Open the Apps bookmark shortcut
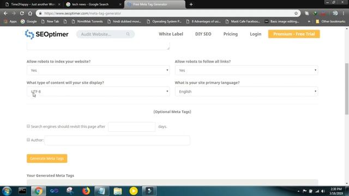 tap(10, 21)
